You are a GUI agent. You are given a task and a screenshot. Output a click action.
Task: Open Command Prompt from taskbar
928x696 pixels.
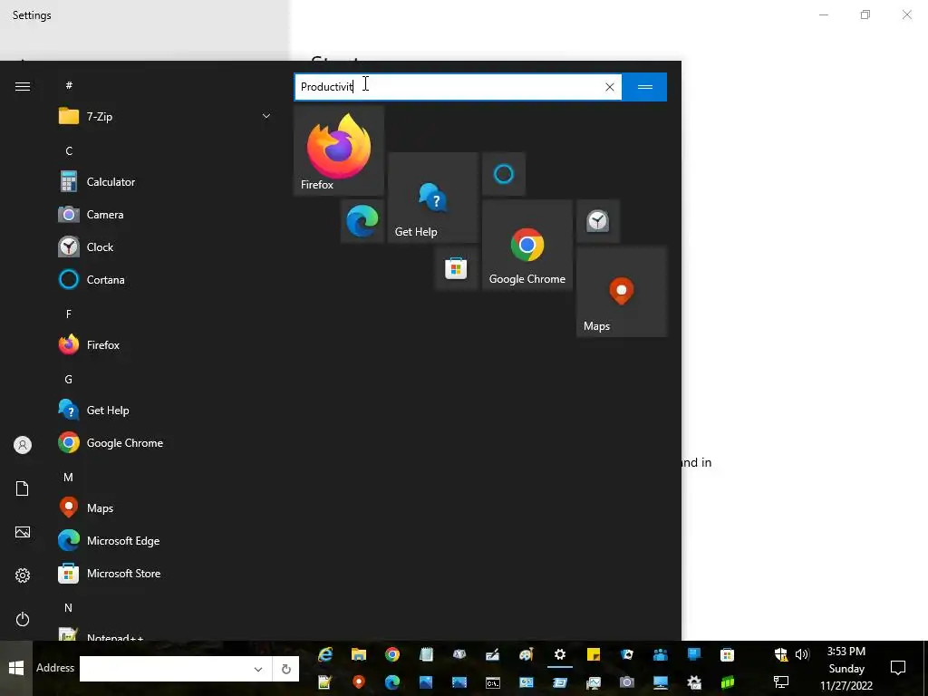[493, 682]
